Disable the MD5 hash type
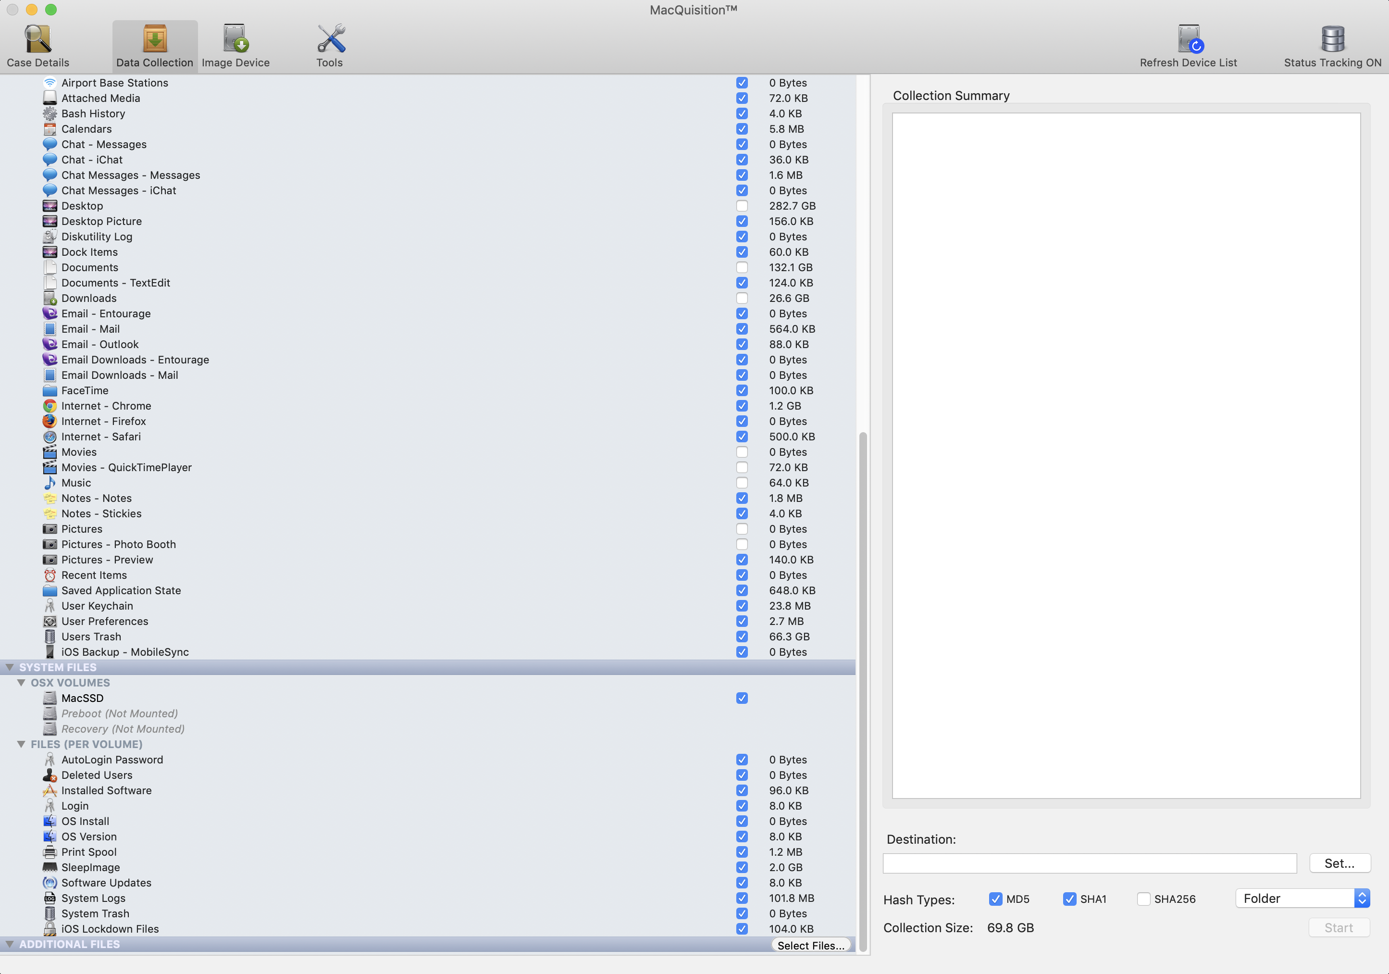Image resolution: width=1389 pixels, height=974 pixels. (995, 899)
